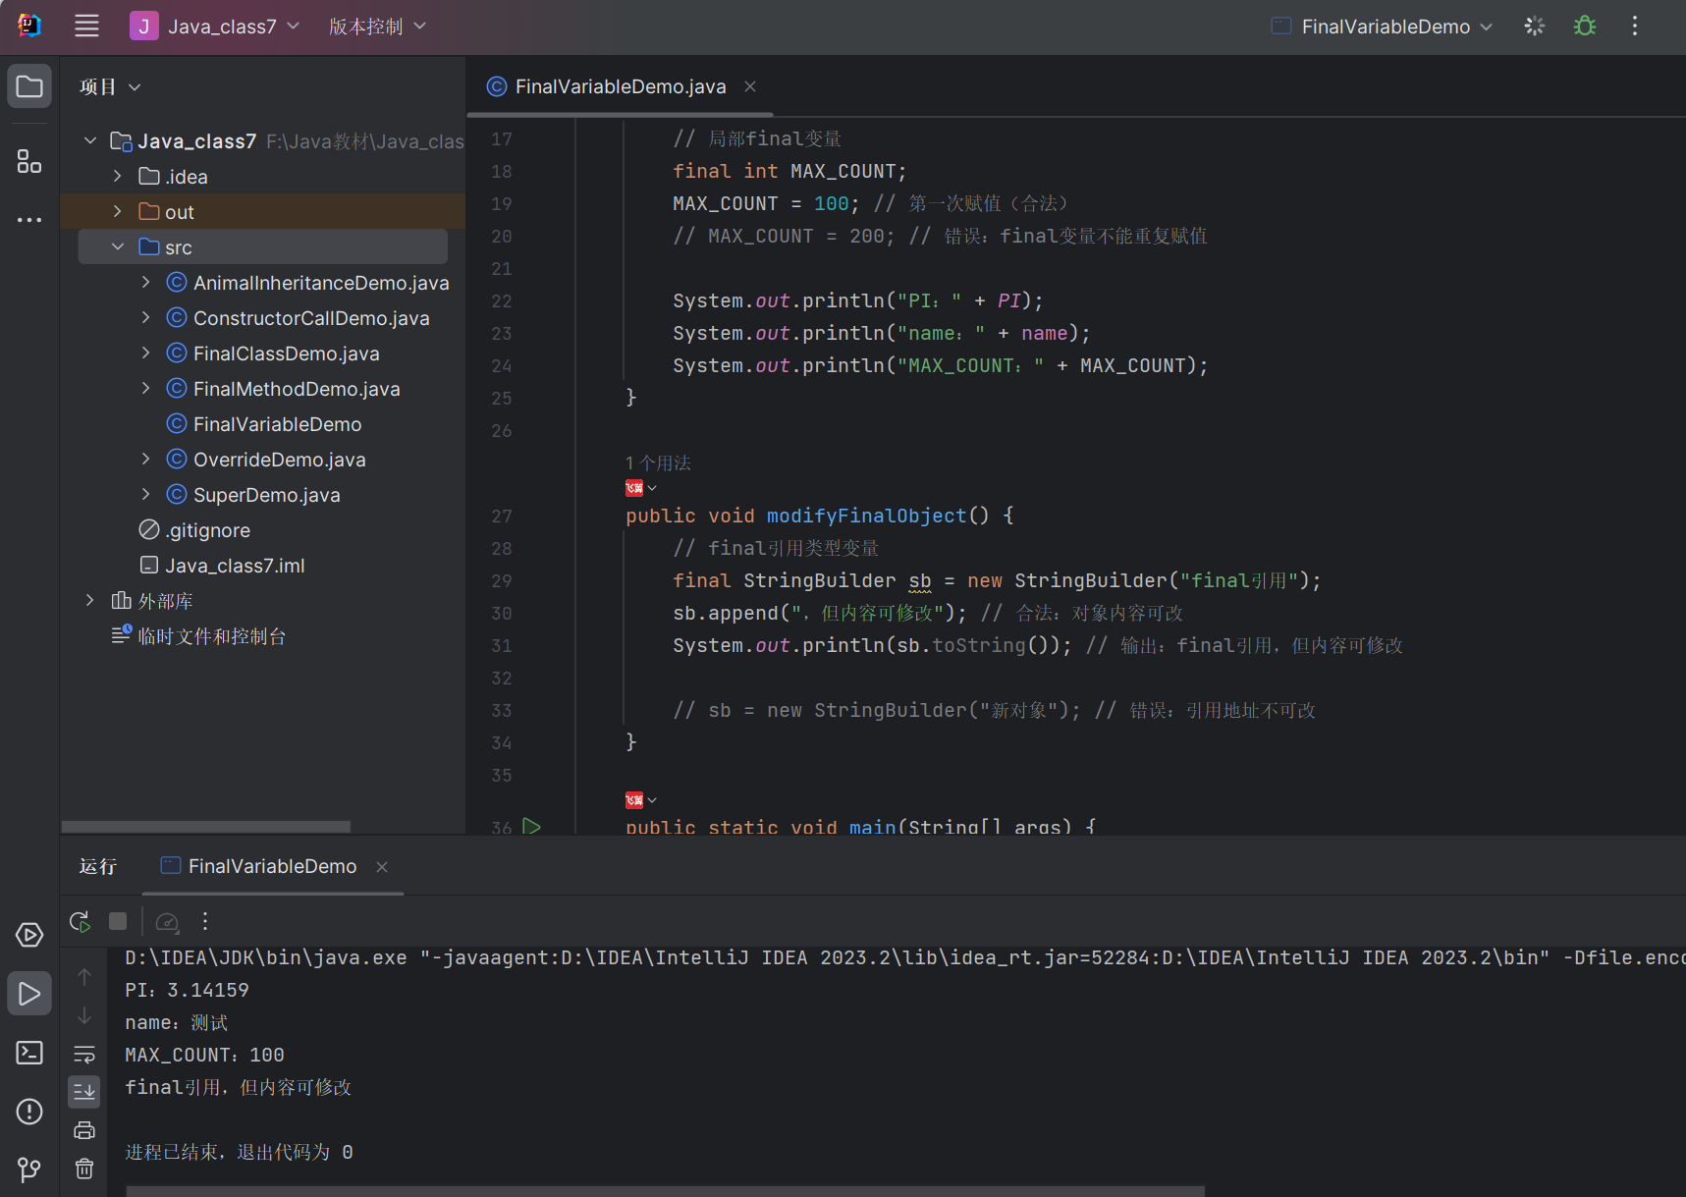
Task: Open the Git version control panel
Action: click(x=29, y=1170)
